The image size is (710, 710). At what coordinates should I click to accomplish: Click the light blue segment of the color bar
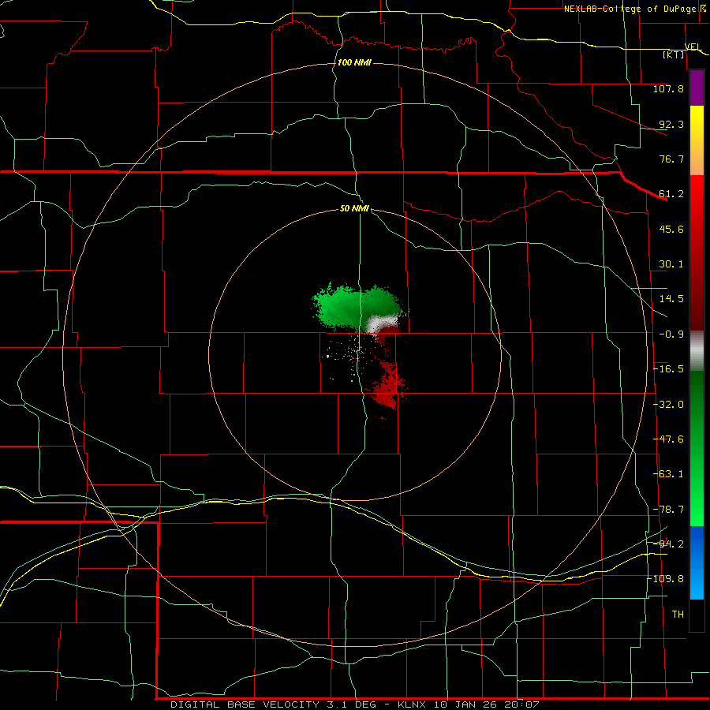(697, 562)
